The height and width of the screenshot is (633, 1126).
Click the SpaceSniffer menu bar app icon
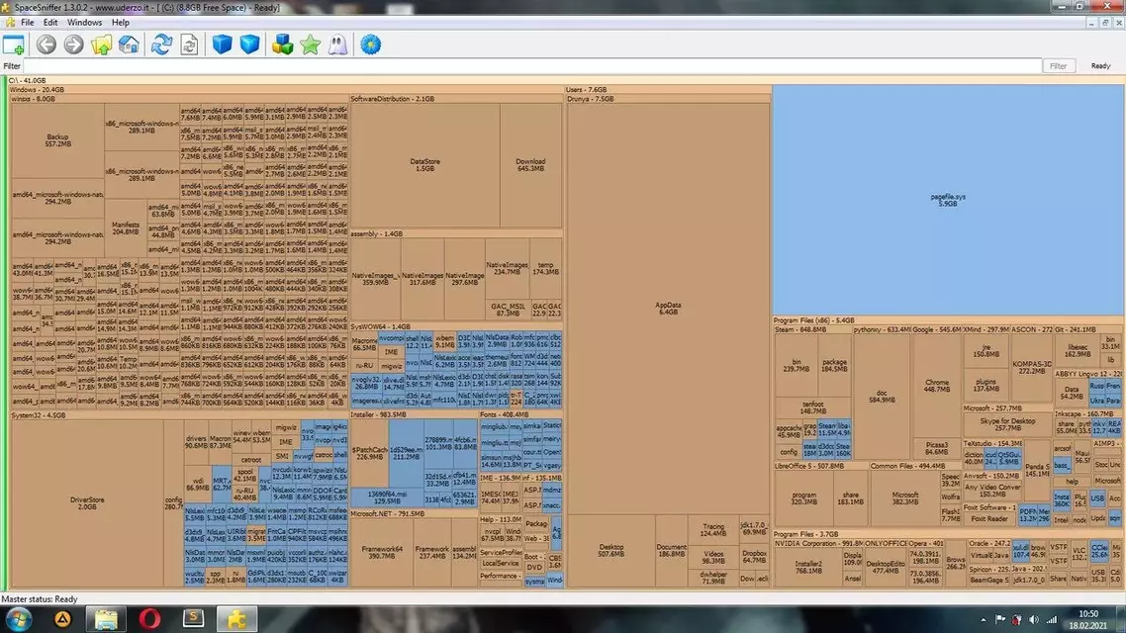(x=9, y=22)
